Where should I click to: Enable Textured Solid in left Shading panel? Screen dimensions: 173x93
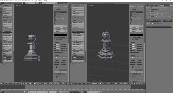(55, 14)
